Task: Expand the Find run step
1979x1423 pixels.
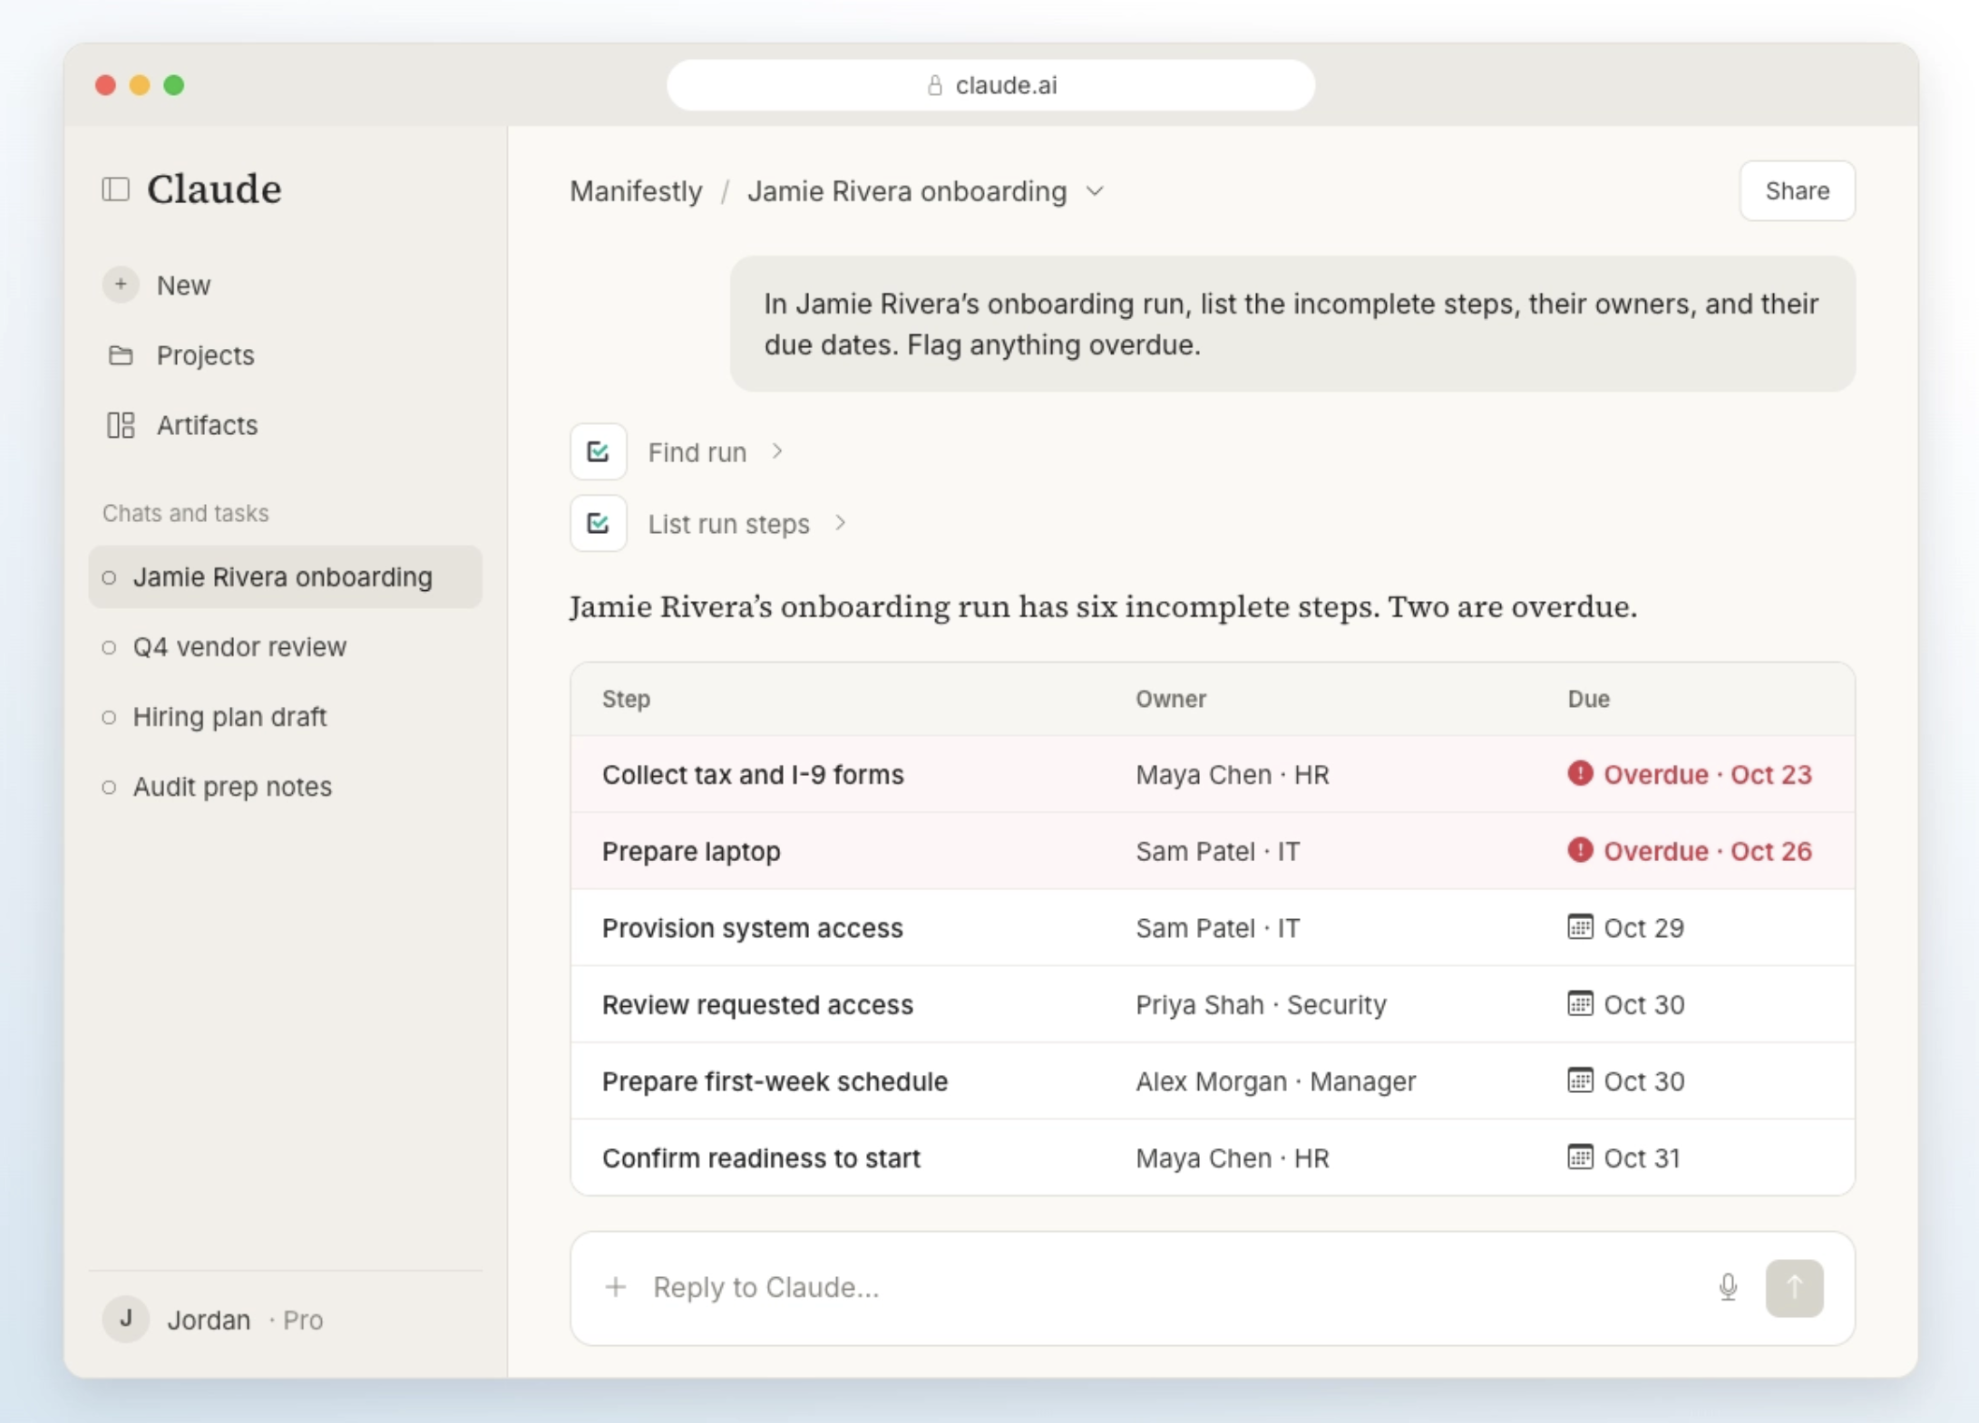Action: [x=777, y=451]
